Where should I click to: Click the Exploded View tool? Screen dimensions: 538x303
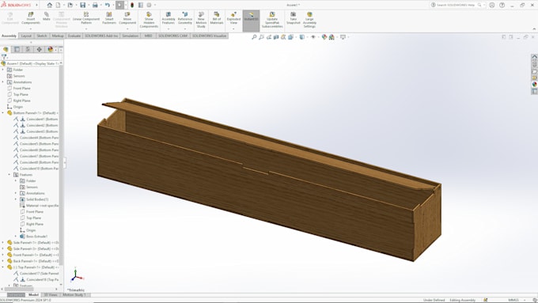click(x=233, y=18)
